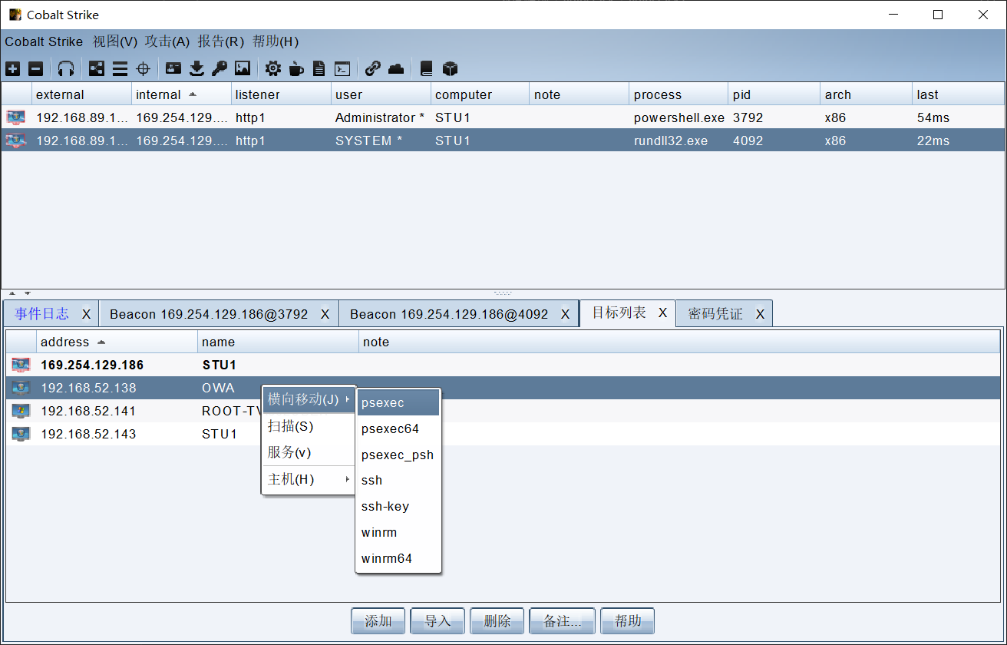Click the 帮助 button at bottom
The image size is (1007, 645).
click(627, 621)
